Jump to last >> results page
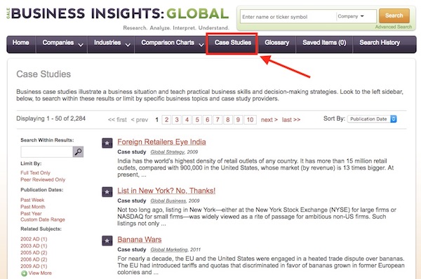The image size is (421, 279). point(291,120)
